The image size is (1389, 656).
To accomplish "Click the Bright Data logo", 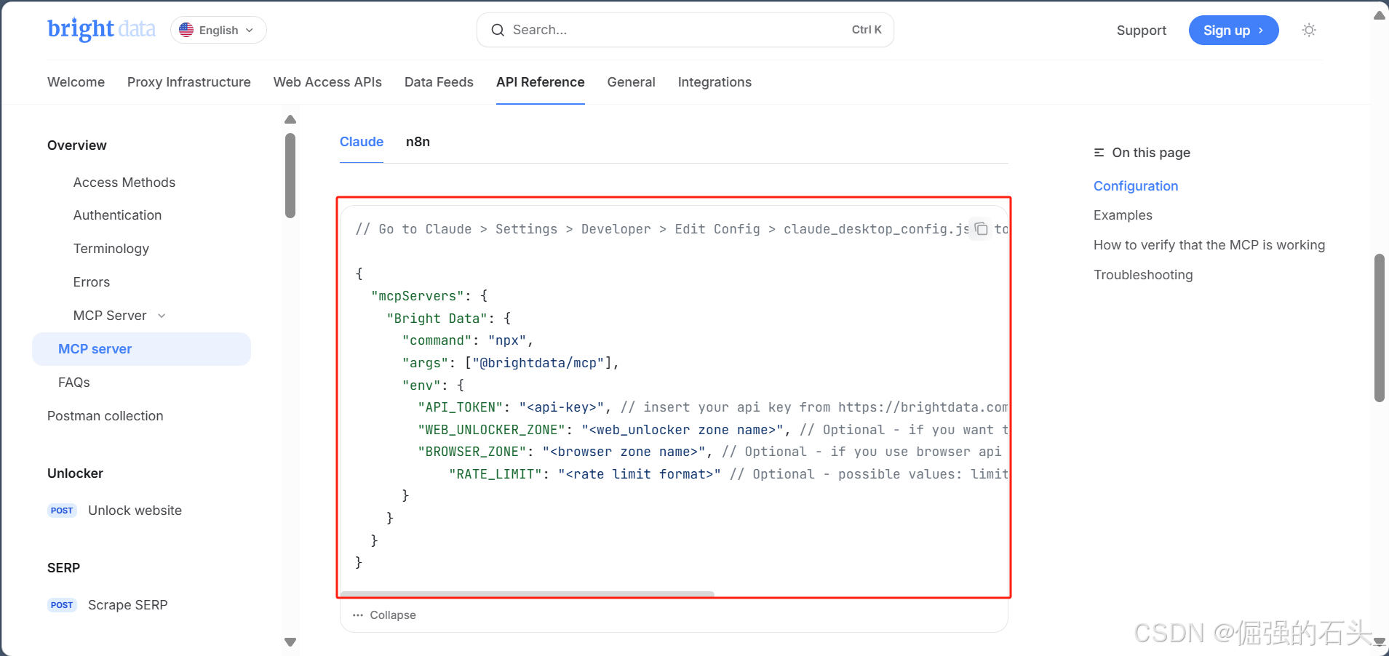I will (x=101, y=29).
